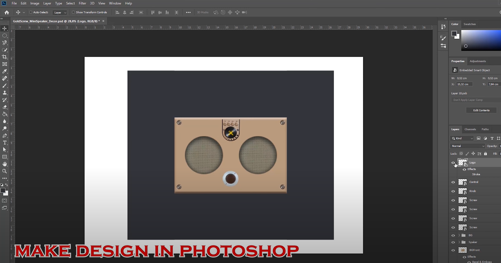Hide the Control layer
Screen dimensions: 501x263
pyautogui.click(x=453, y=182)
